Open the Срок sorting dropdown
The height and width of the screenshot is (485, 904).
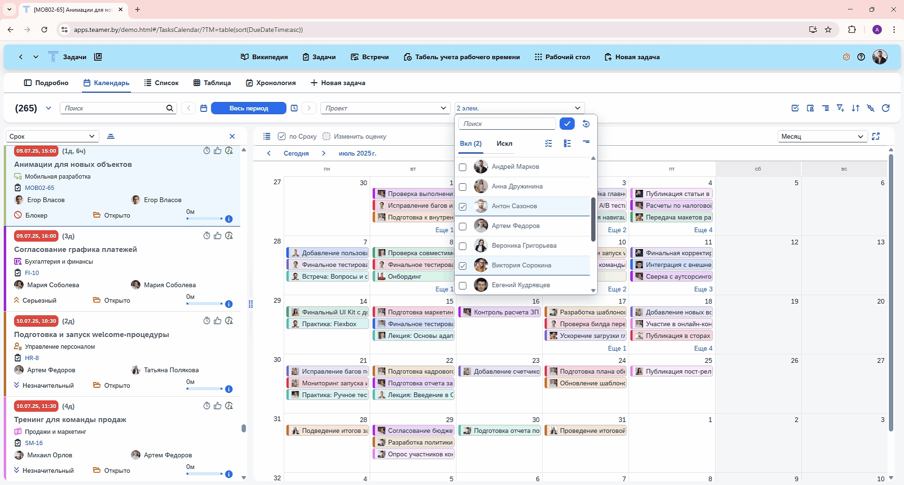coord(52,136)
